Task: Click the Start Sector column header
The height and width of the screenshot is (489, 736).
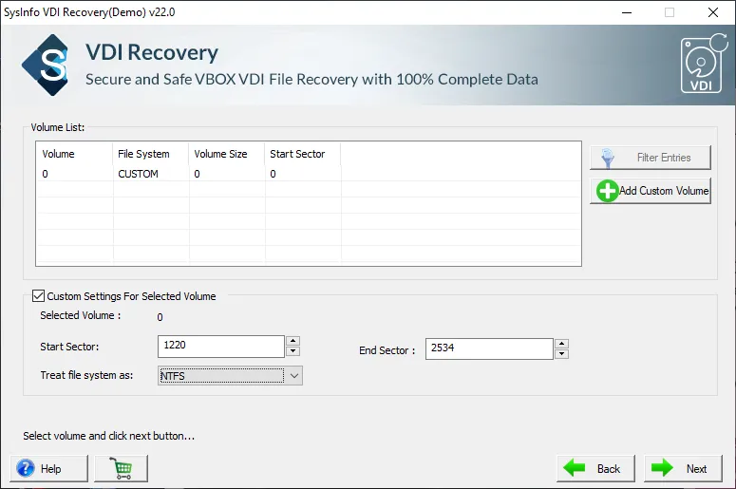Action: click(303, 154)
